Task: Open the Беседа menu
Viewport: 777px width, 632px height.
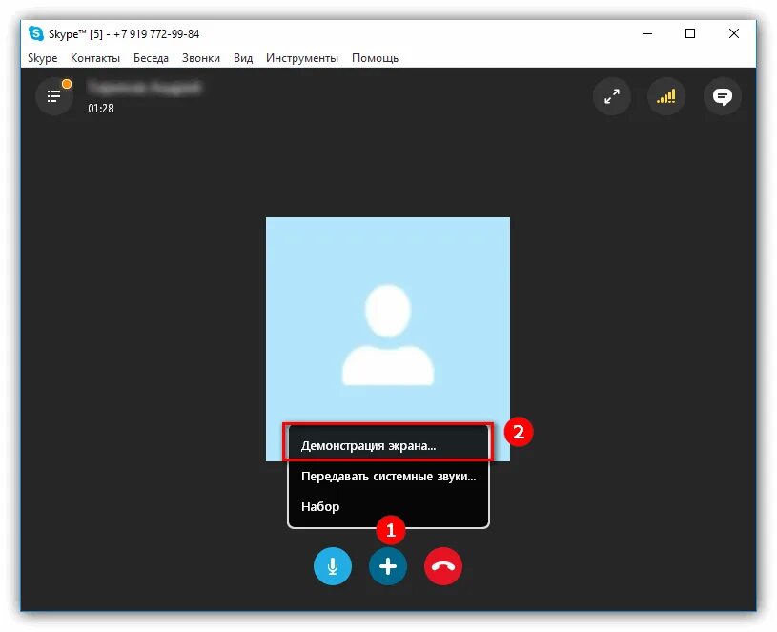Action: (152, 58)
